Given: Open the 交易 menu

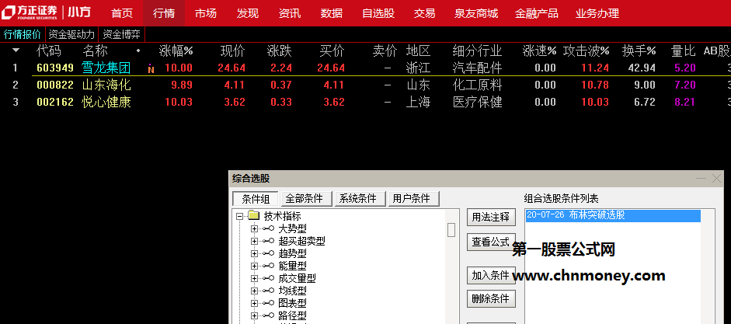Looking at the screenshot, I should pos(424,13).
